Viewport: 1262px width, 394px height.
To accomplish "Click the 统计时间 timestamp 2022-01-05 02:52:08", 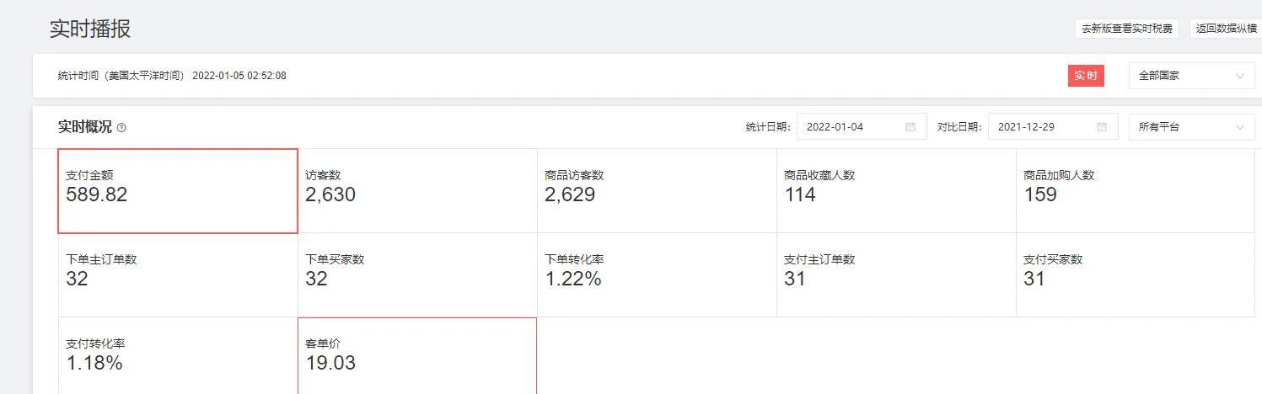I will click(x=239, y=76).
